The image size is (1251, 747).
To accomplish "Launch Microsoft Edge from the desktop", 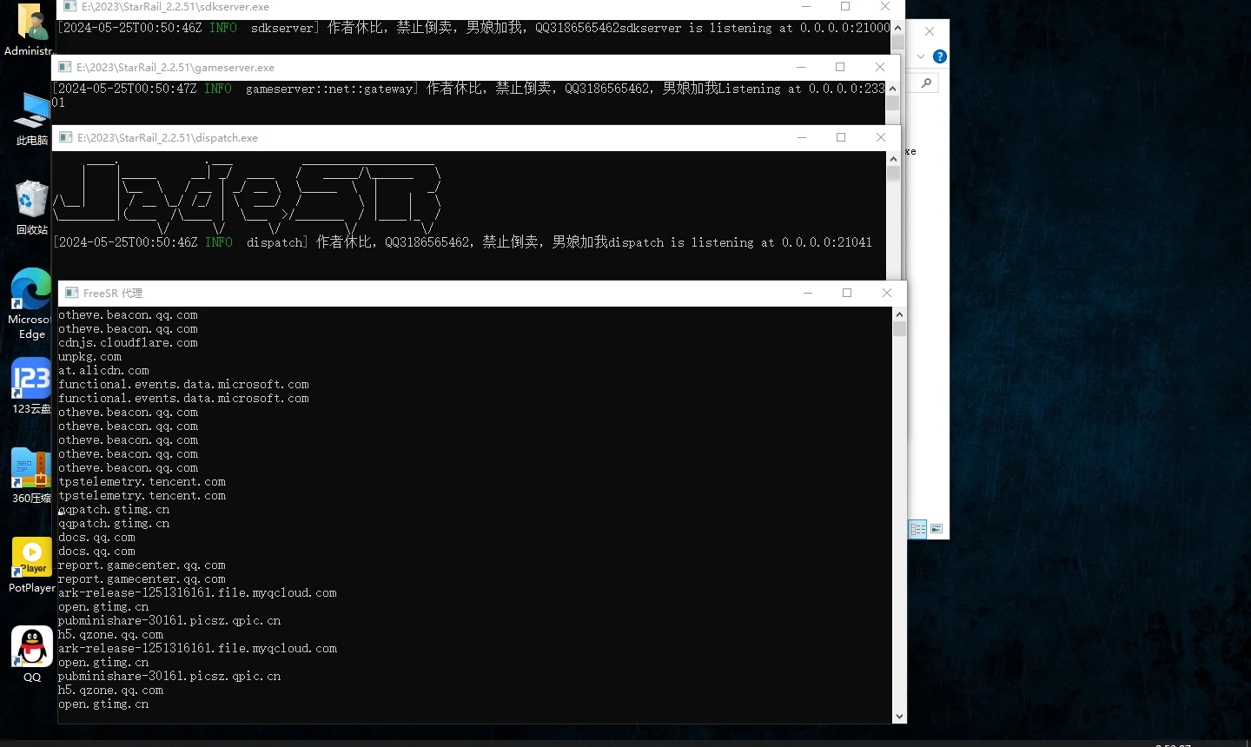I will point(31,303).
